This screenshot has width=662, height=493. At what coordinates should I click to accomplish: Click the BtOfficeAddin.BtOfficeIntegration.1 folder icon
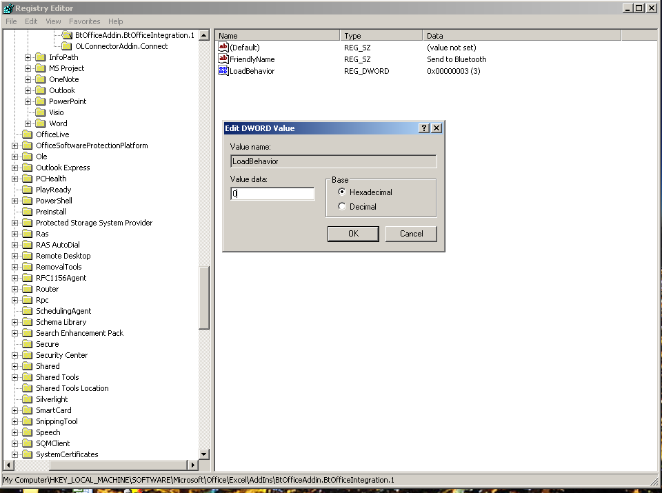67,35
